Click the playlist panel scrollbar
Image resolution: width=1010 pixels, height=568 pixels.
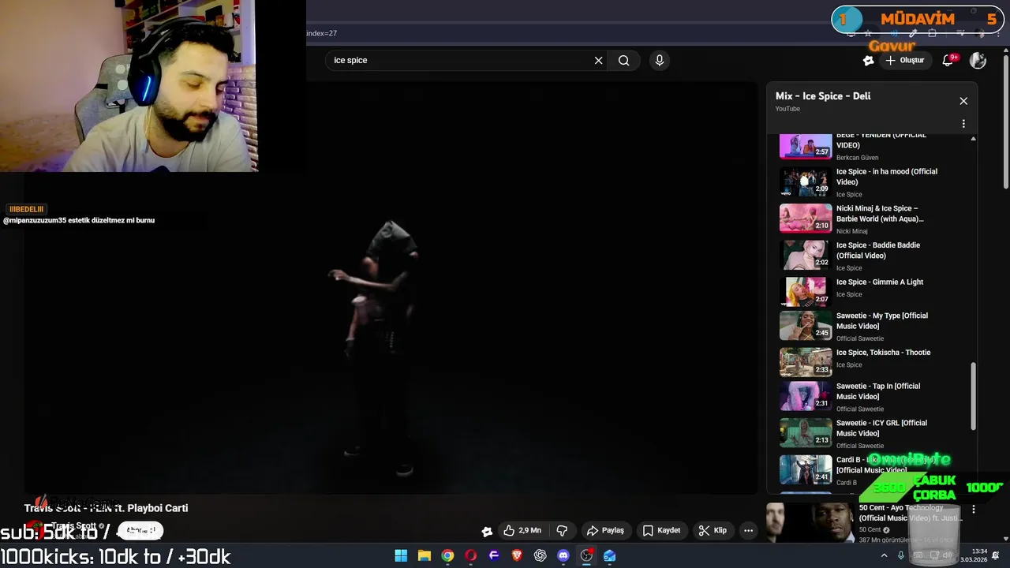coord(973,396)
